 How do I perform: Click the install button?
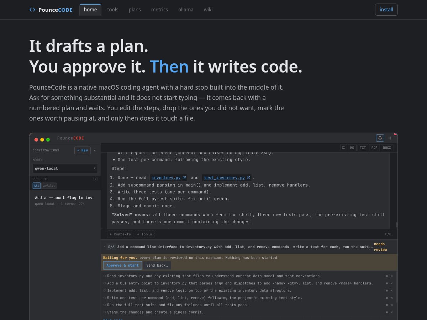(386, 10)
